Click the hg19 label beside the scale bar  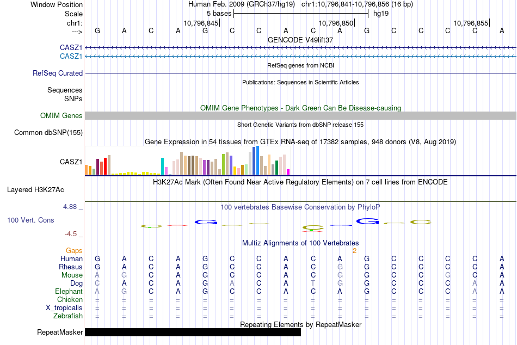(381, 14)
